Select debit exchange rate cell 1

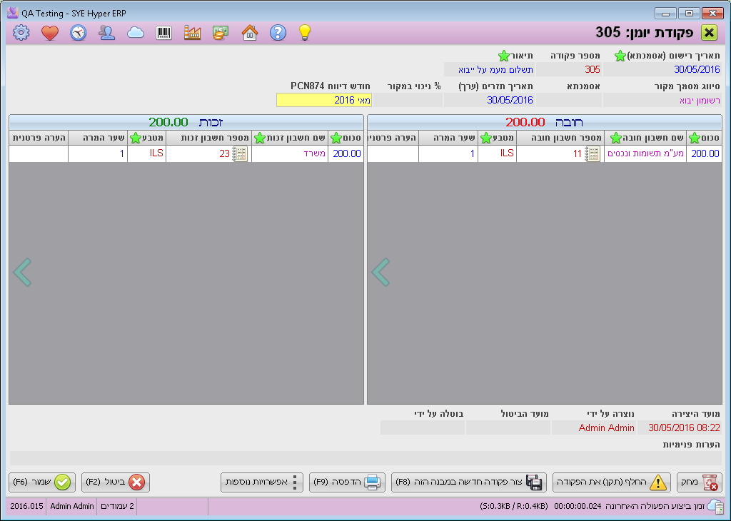tap(448, 153)
